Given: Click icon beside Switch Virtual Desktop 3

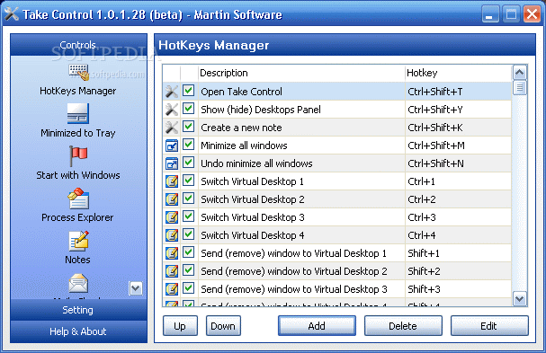Looking at the screenshot, I should (x=172, y=217).
